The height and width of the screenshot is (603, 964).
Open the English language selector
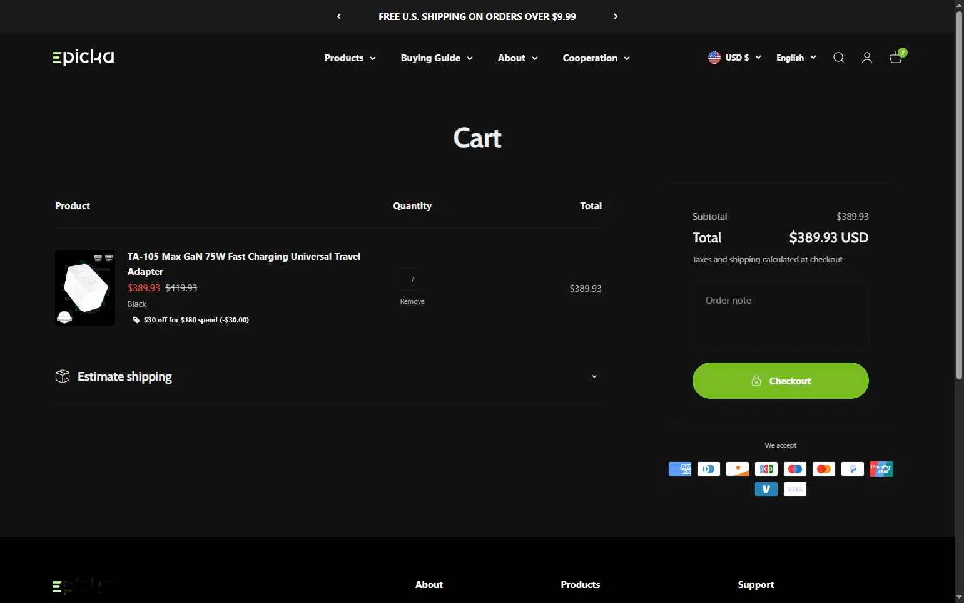tap(796, 58)
